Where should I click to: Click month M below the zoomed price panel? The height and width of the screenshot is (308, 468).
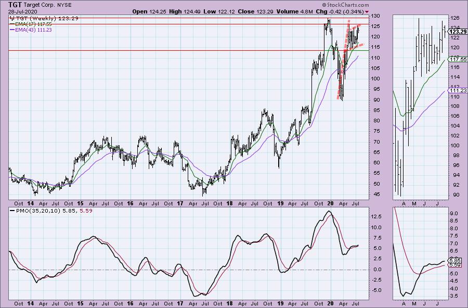click(x=414, y=204)
